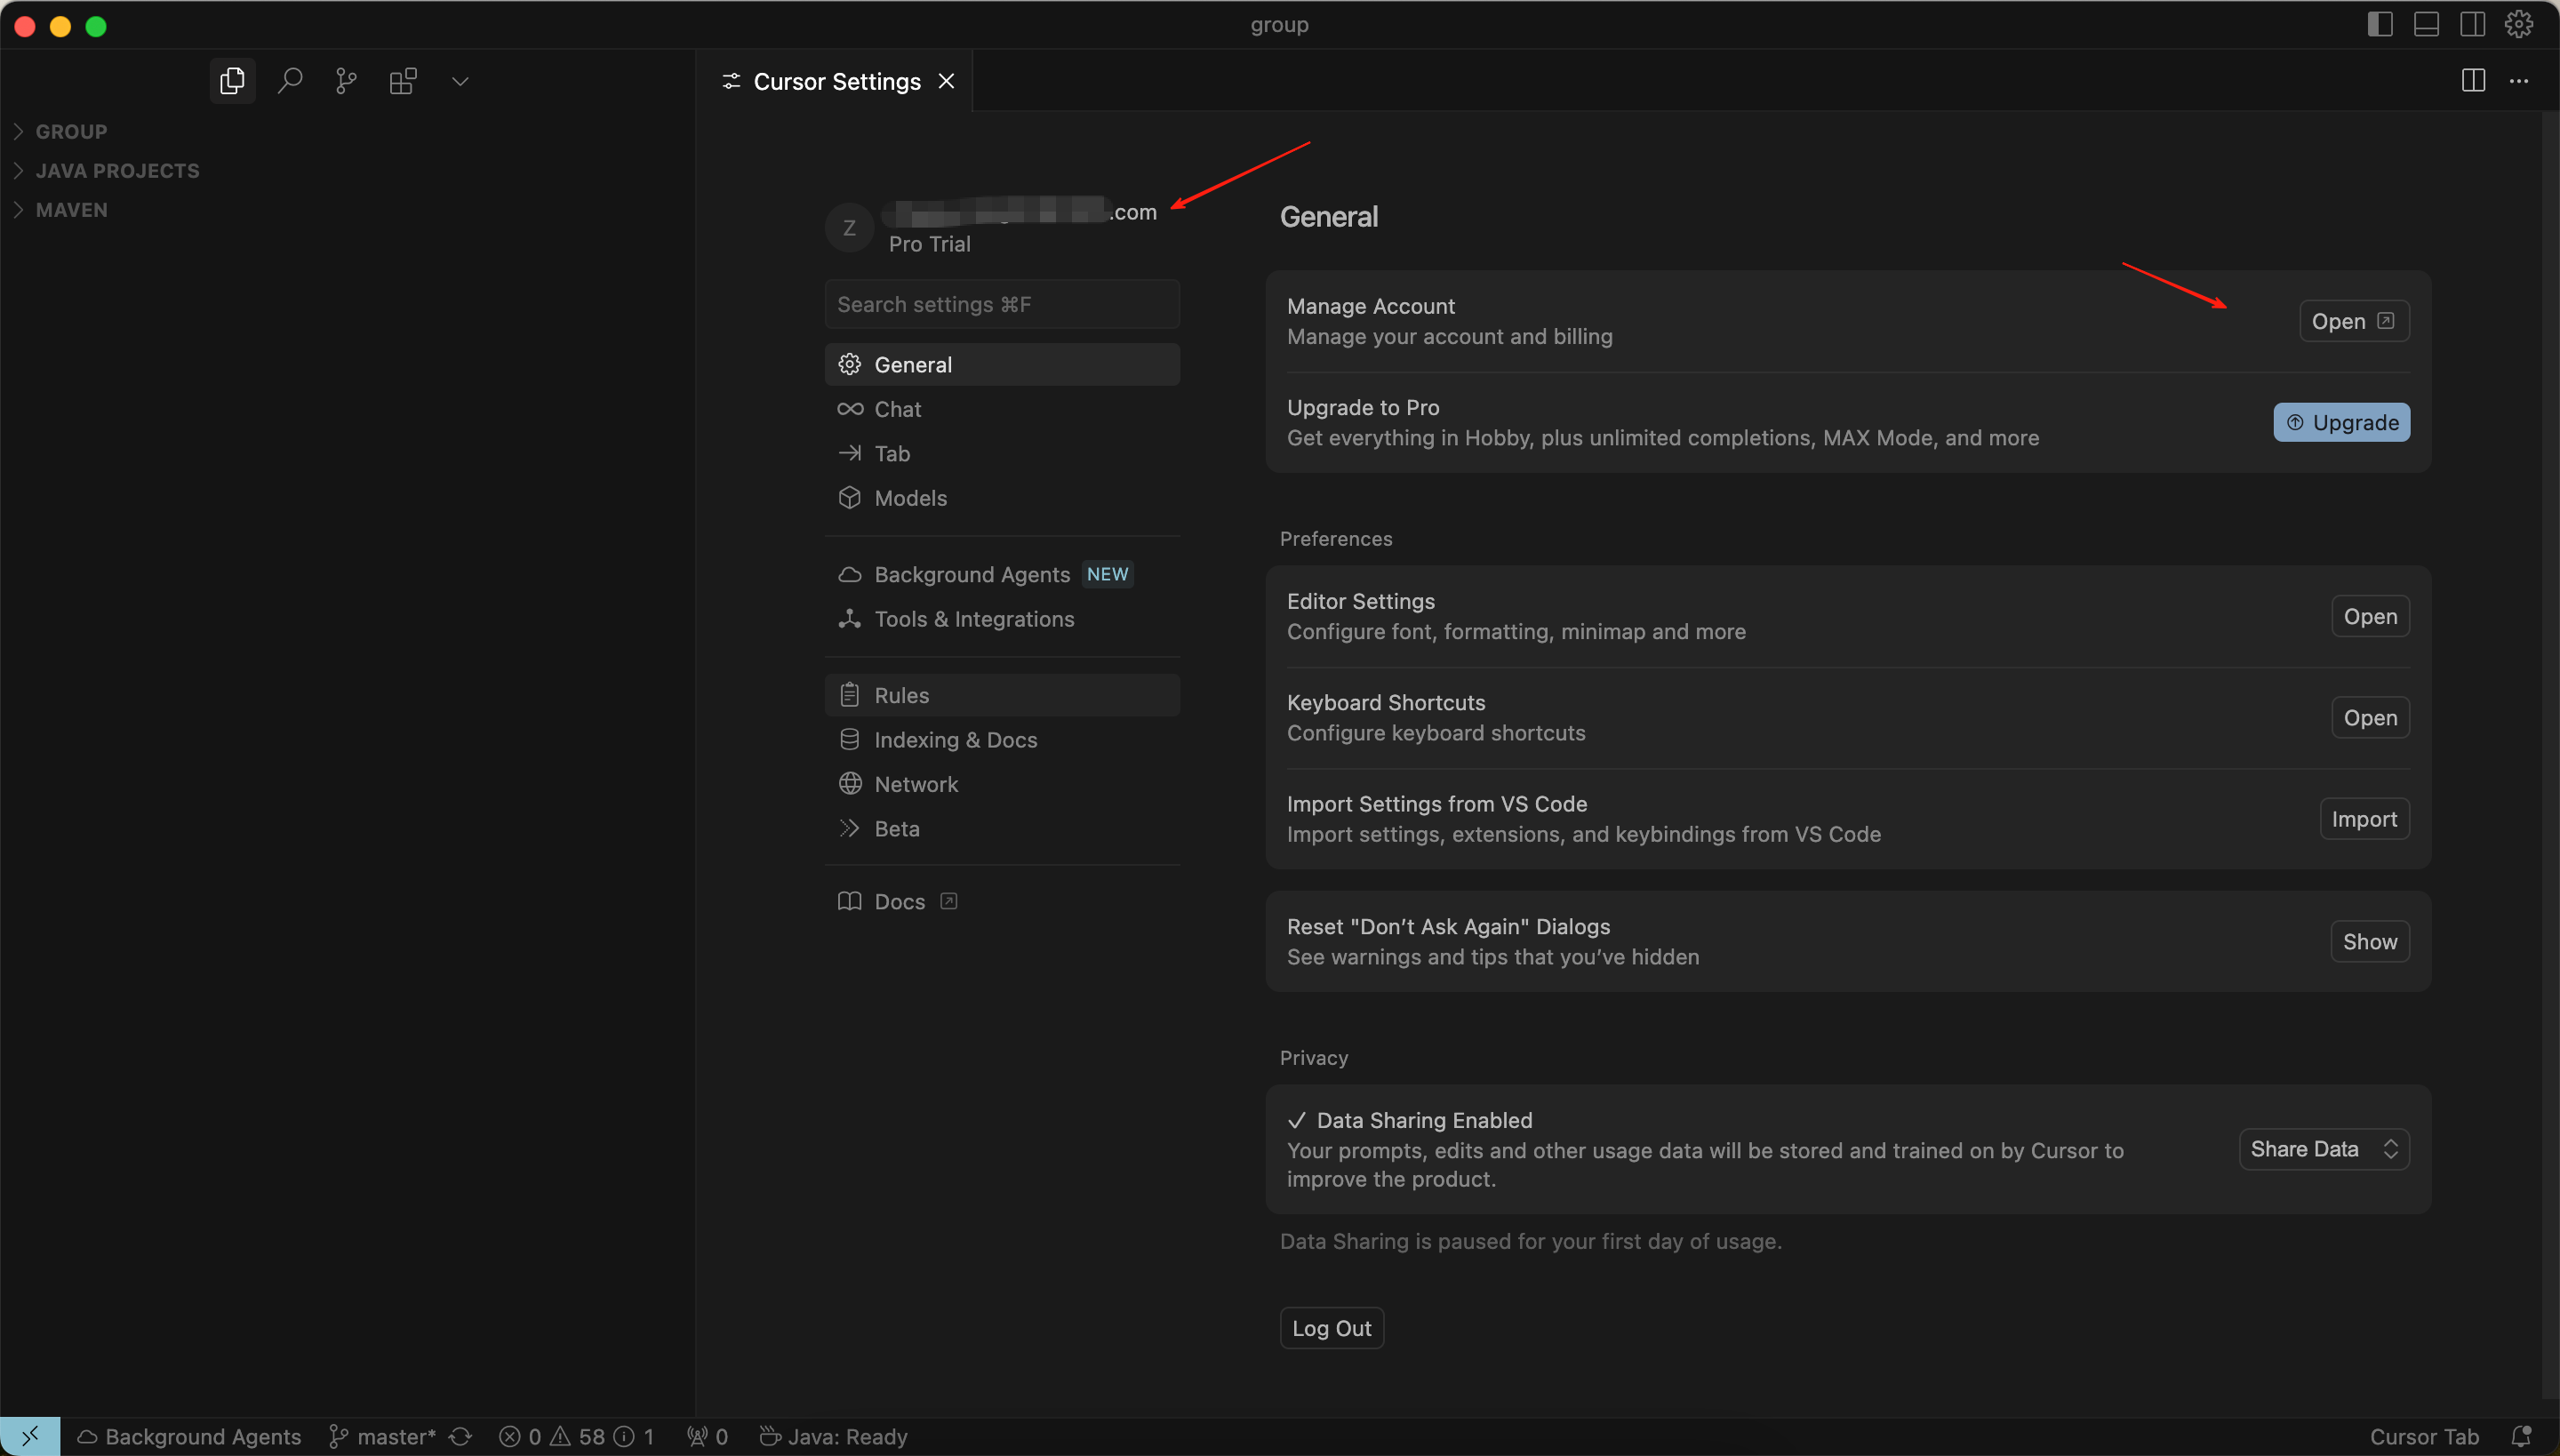2560x1456 pixels.
Task: Open Manage Account via Open button
Action: click(2354, 321)
